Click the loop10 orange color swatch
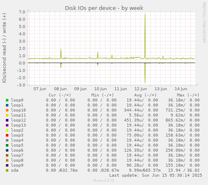 [x=7, y=110]
